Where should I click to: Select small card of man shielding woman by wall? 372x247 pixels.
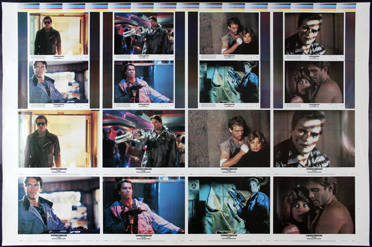click(229, 33)
